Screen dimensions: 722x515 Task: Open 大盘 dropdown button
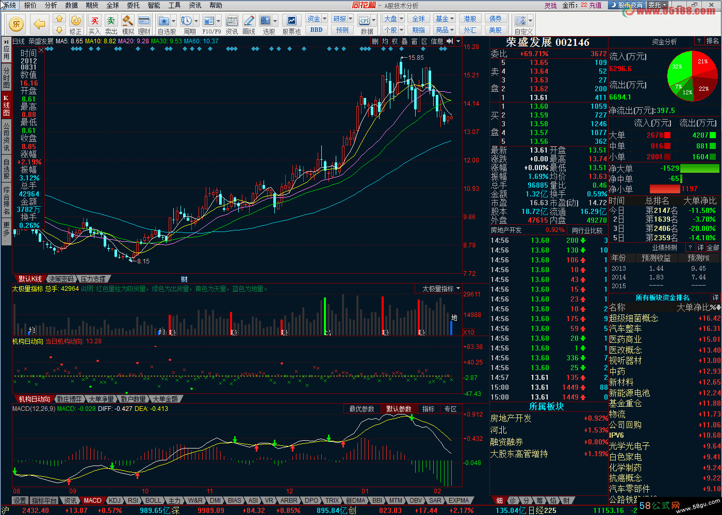click(393, 19)
